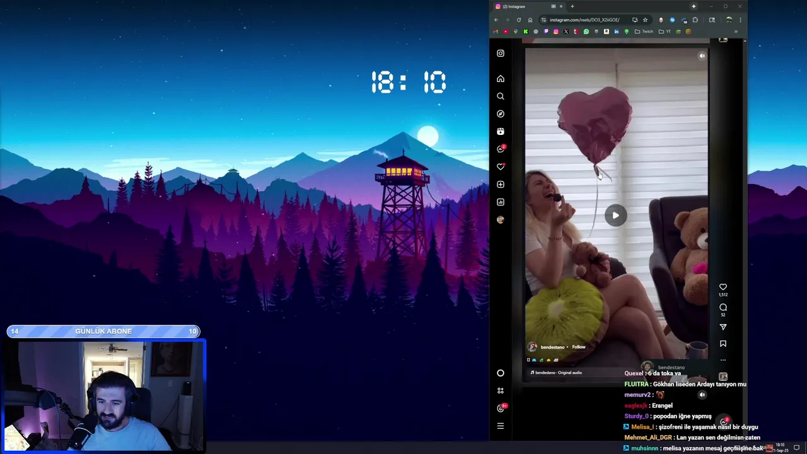This screenshot has height=454, width=807.
Task: Open the LinkedIn bookmark
Action: coord(617,32)
